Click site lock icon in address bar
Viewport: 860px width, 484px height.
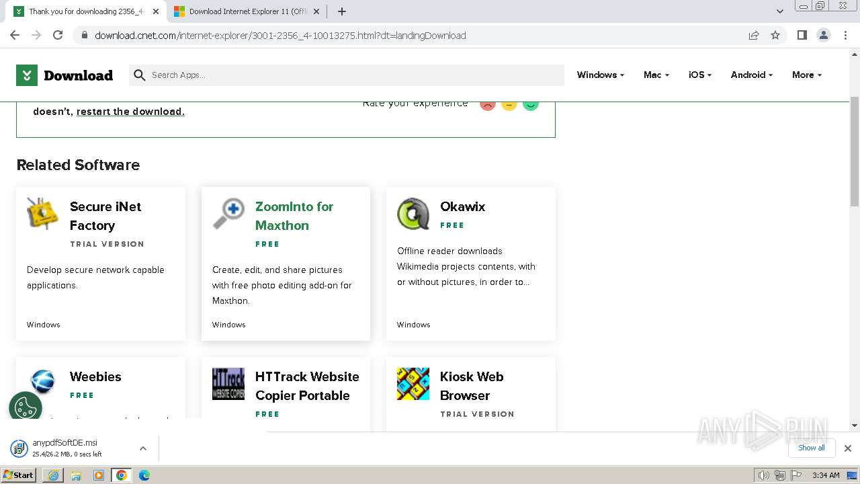84,36
